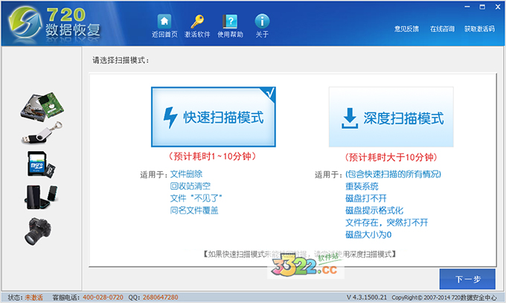
Task: Click version V 4.3.1500.21 text
Action: pyautogui.click(x=367, y=297)
